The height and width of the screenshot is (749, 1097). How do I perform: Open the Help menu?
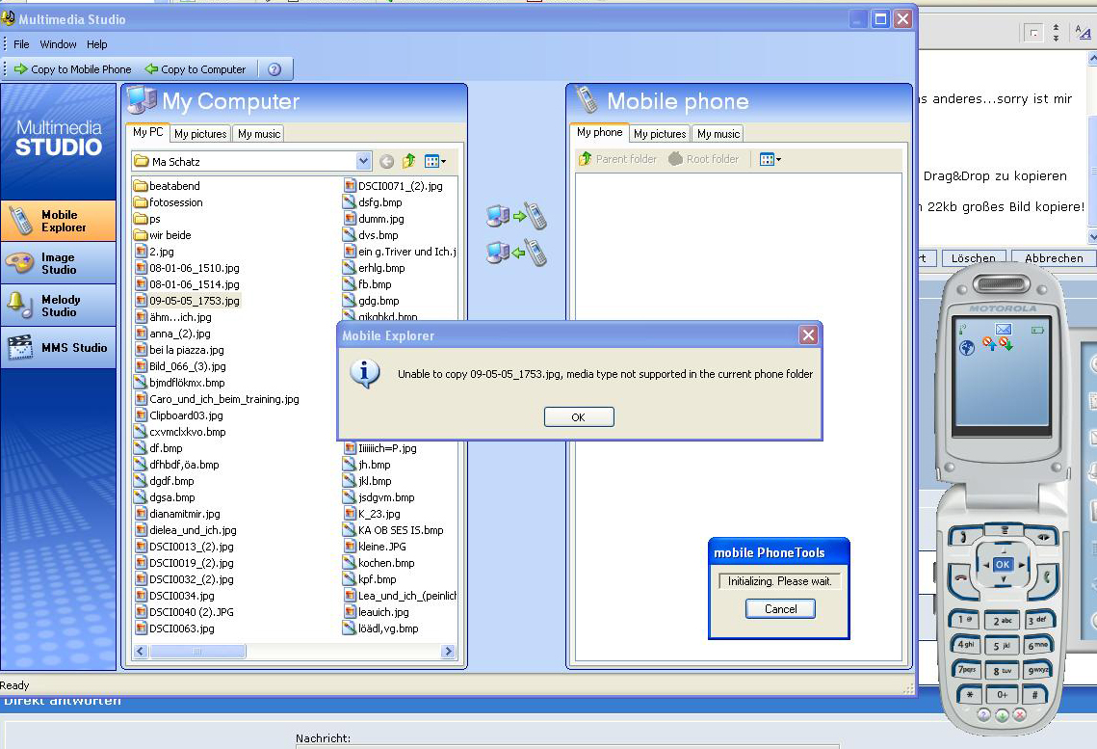(97, 44)
